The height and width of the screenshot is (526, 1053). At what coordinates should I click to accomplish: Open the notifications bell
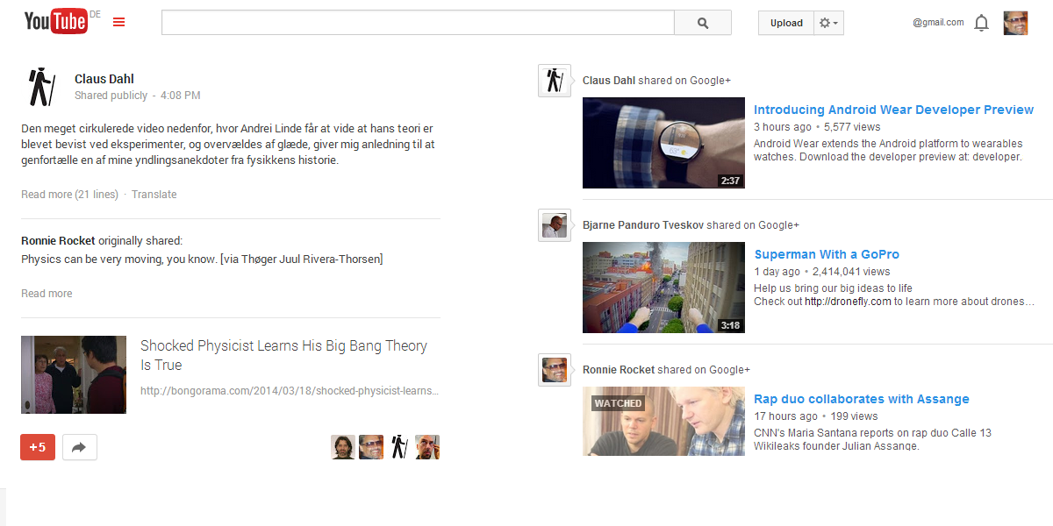[981, 24]
